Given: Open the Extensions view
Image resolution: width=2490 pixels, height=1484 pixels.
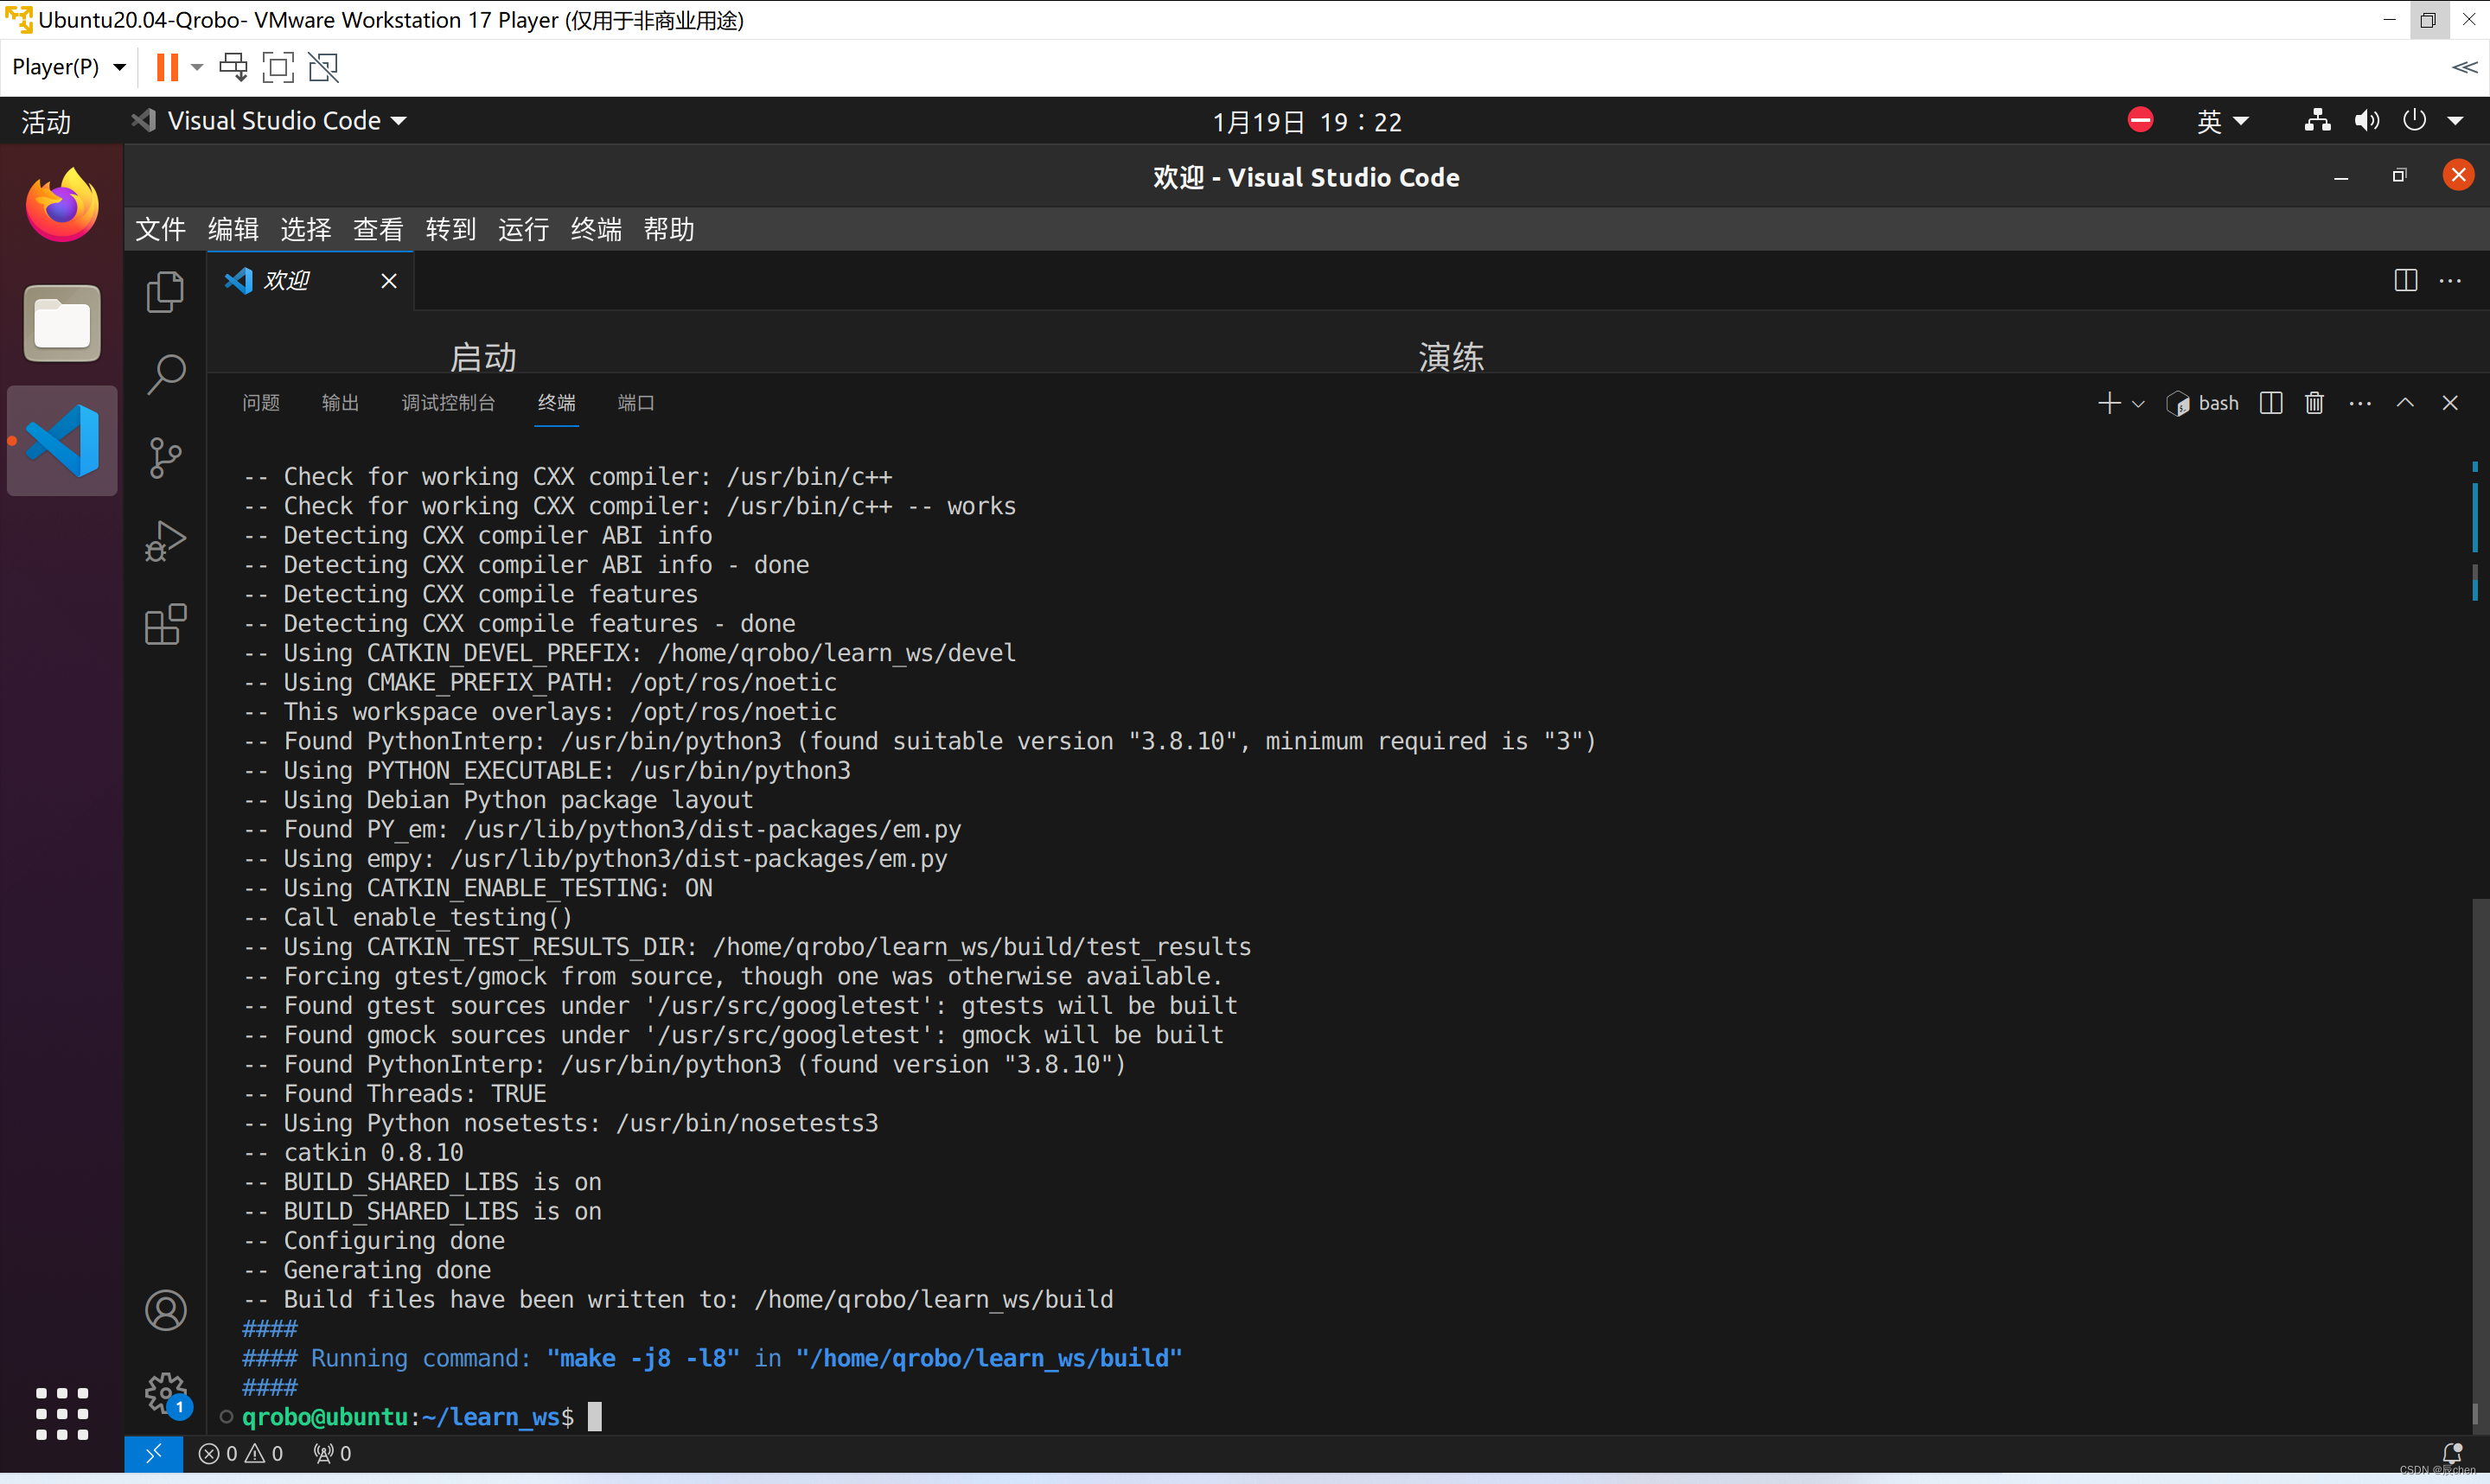Looking at the screenshot, I should pyautogui.click(x=165, y=624).
